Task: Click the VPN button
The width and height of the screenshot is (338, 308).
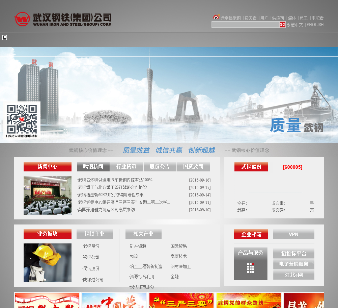Action: click(x=293, y=234)
